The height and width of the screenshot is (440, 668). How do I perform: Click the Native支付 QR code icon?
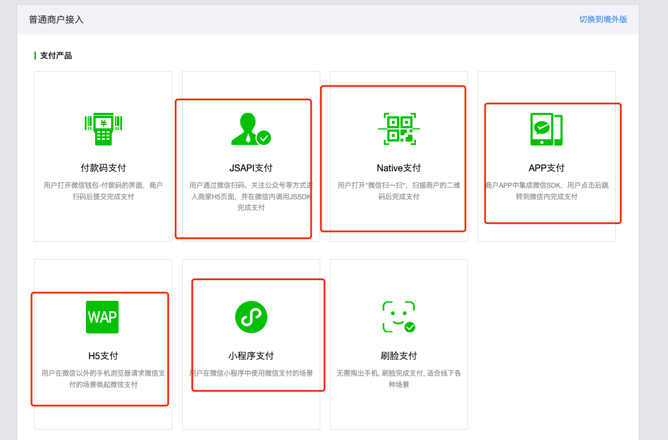tap(399, 128)
